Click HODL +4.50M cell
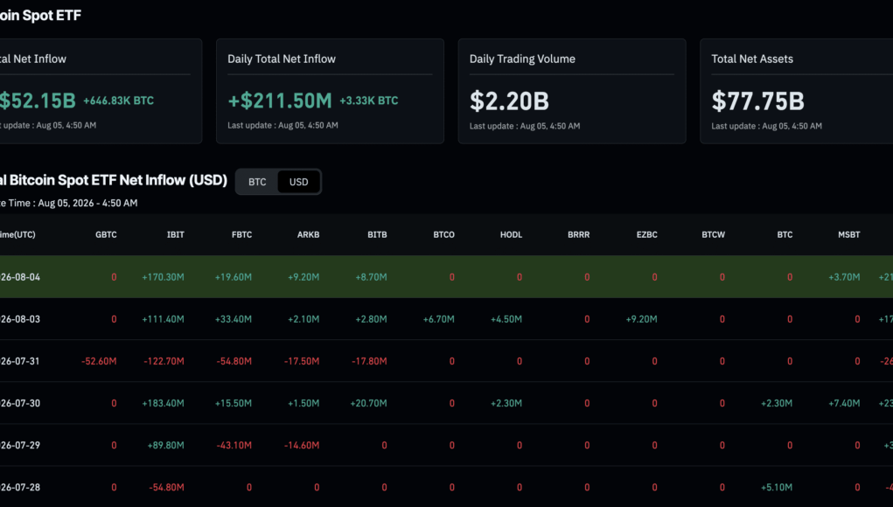The width and height of the screenshot is (893, 507). click(506, 319)
